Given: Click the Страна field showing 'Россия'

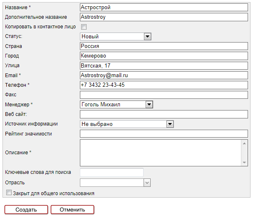Looking at the screenshot, I should [163, 46].
